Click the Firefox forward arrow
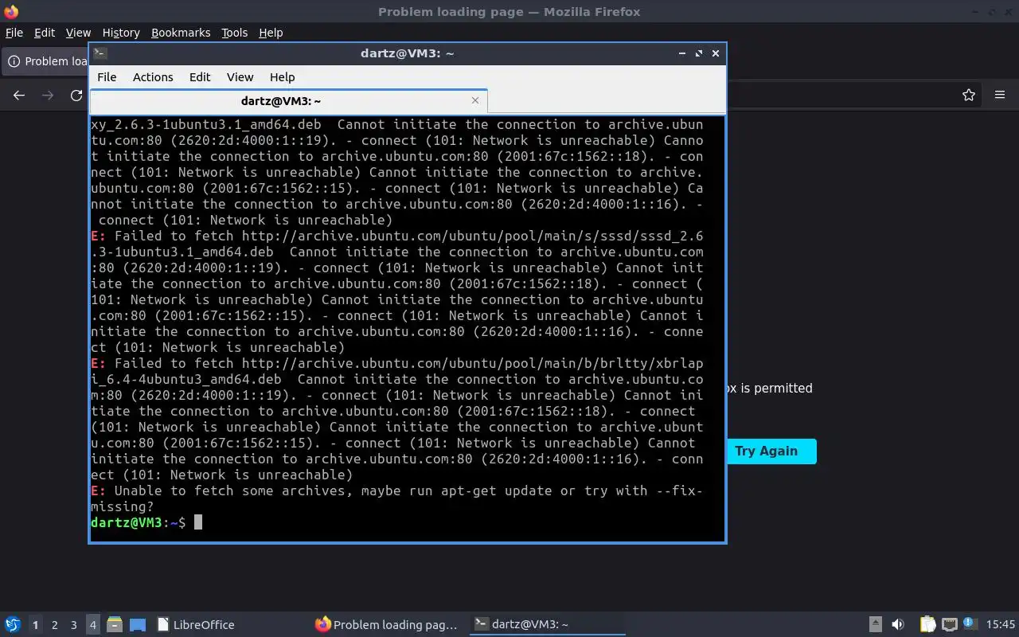The image size is (1019, 637). [48, 95]
